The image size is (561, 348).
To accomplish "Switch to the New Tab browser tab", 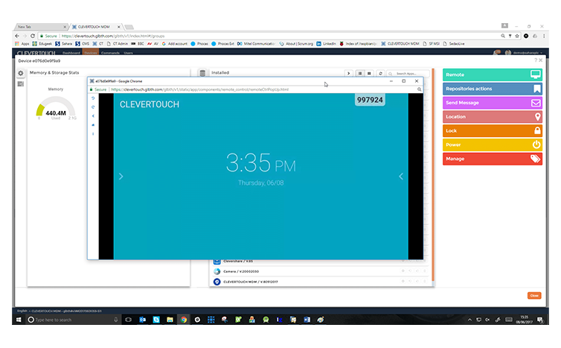I will [x=41, y=27].
